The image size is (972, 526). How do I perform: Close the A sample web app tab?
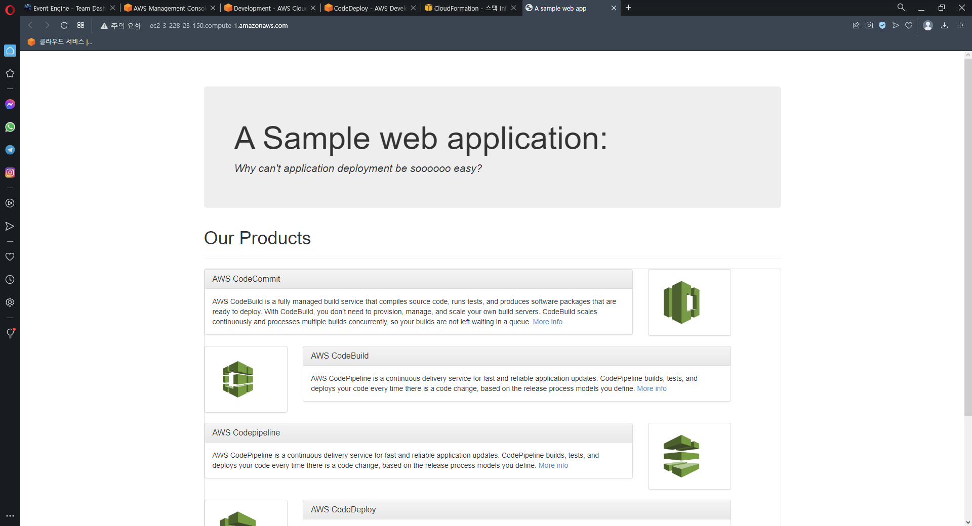pos(614,8)
